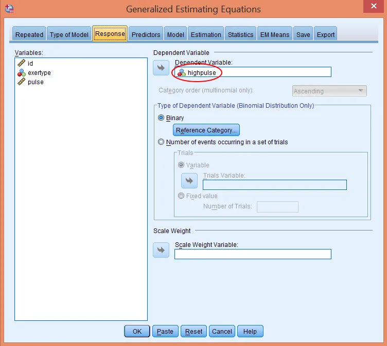Click the arrow button beside Dependent Variable
This screenshot has width=387, height=346.
point(161,68)
